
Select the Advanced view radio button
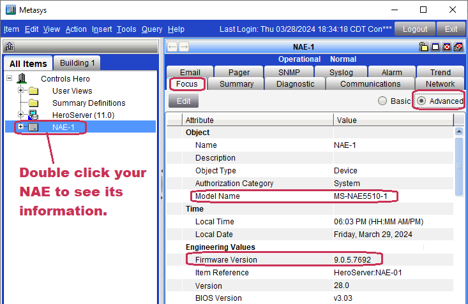[x=421, y=101]
